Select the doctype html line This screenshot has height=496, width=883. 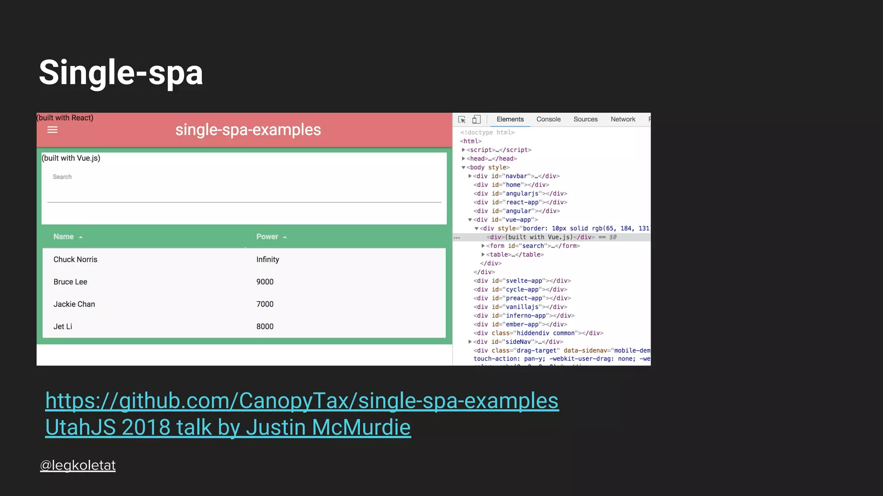(x=487, y=133)
